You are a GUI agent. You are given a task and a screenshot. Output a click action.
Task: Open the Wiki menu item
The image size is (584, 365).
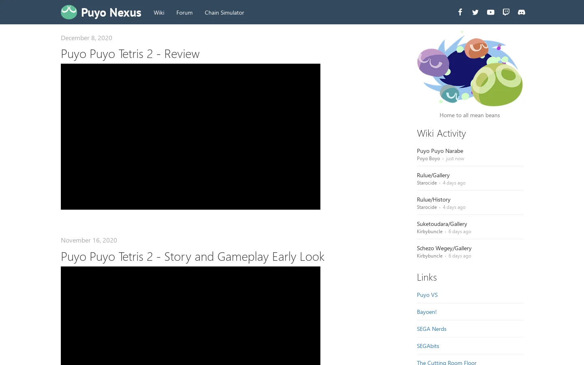coord(159,13)
